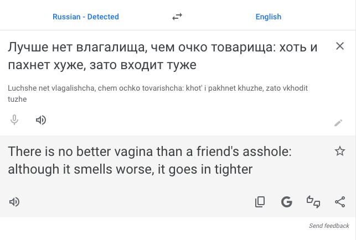Open the 'Russian - Detected' source language selector

pyautogui.click(x=86, y=17)
